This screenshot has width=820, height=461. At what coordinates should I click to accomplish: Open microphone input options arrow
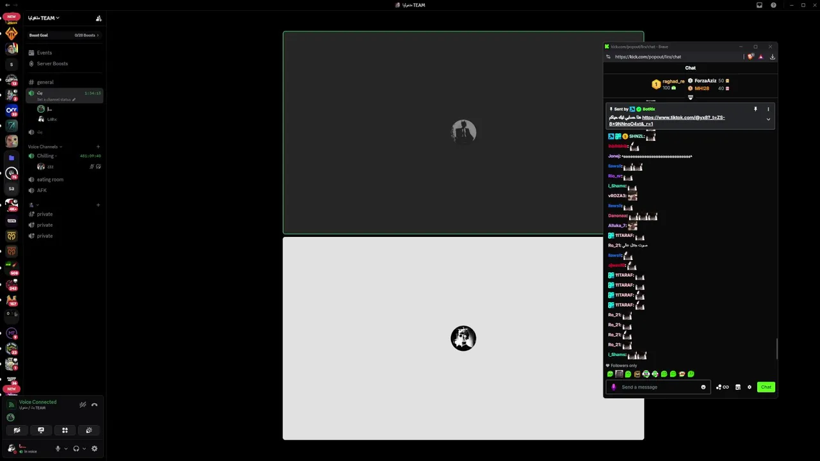point(65,449)
